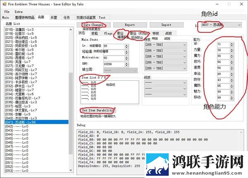Open the Extra menu
The width and height of the screenshot is (248, 178).
pyautogui.click(x=19, y=12)
